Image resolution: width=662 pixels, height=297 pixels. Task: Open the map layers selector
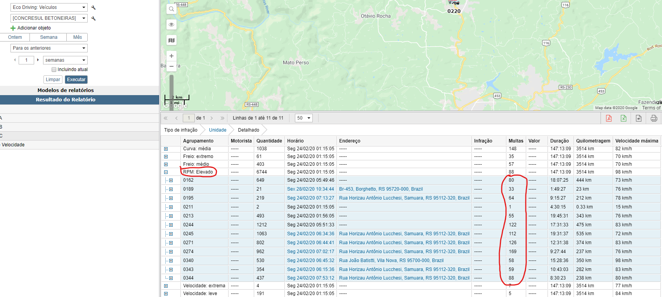click(x=172, y=40)
